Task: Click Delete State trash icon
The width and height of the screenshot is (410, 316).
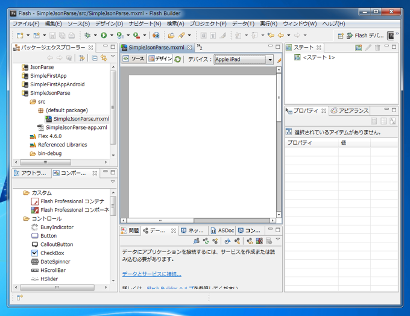Action: pos(377,48)
